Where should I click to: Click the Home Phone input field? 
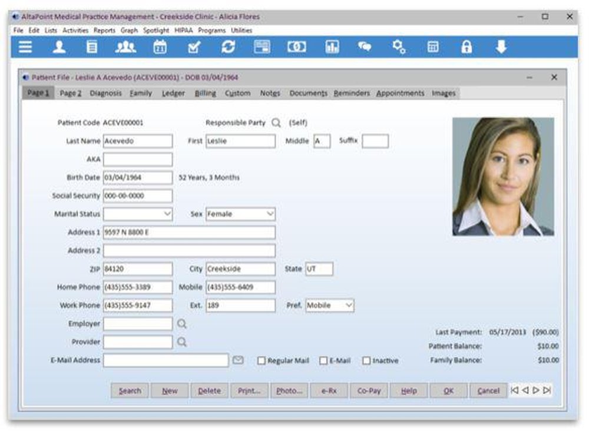pos(138,287)
